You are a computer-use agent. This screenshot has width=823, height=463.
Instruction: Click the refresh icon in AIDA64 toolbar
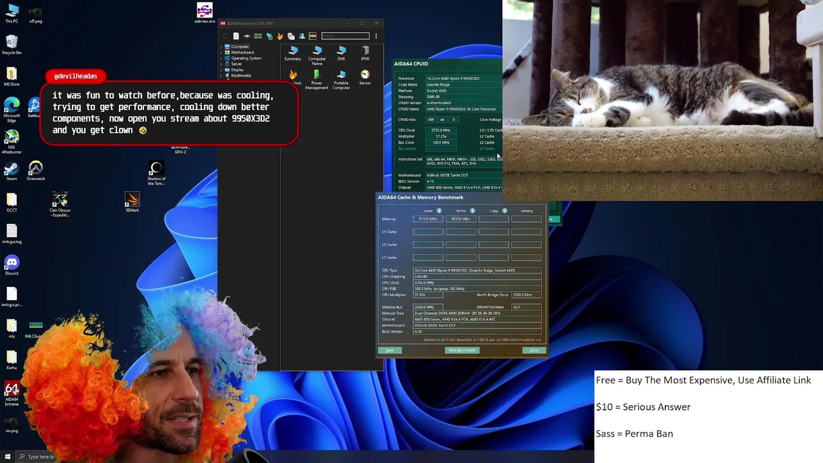(225, 36)
